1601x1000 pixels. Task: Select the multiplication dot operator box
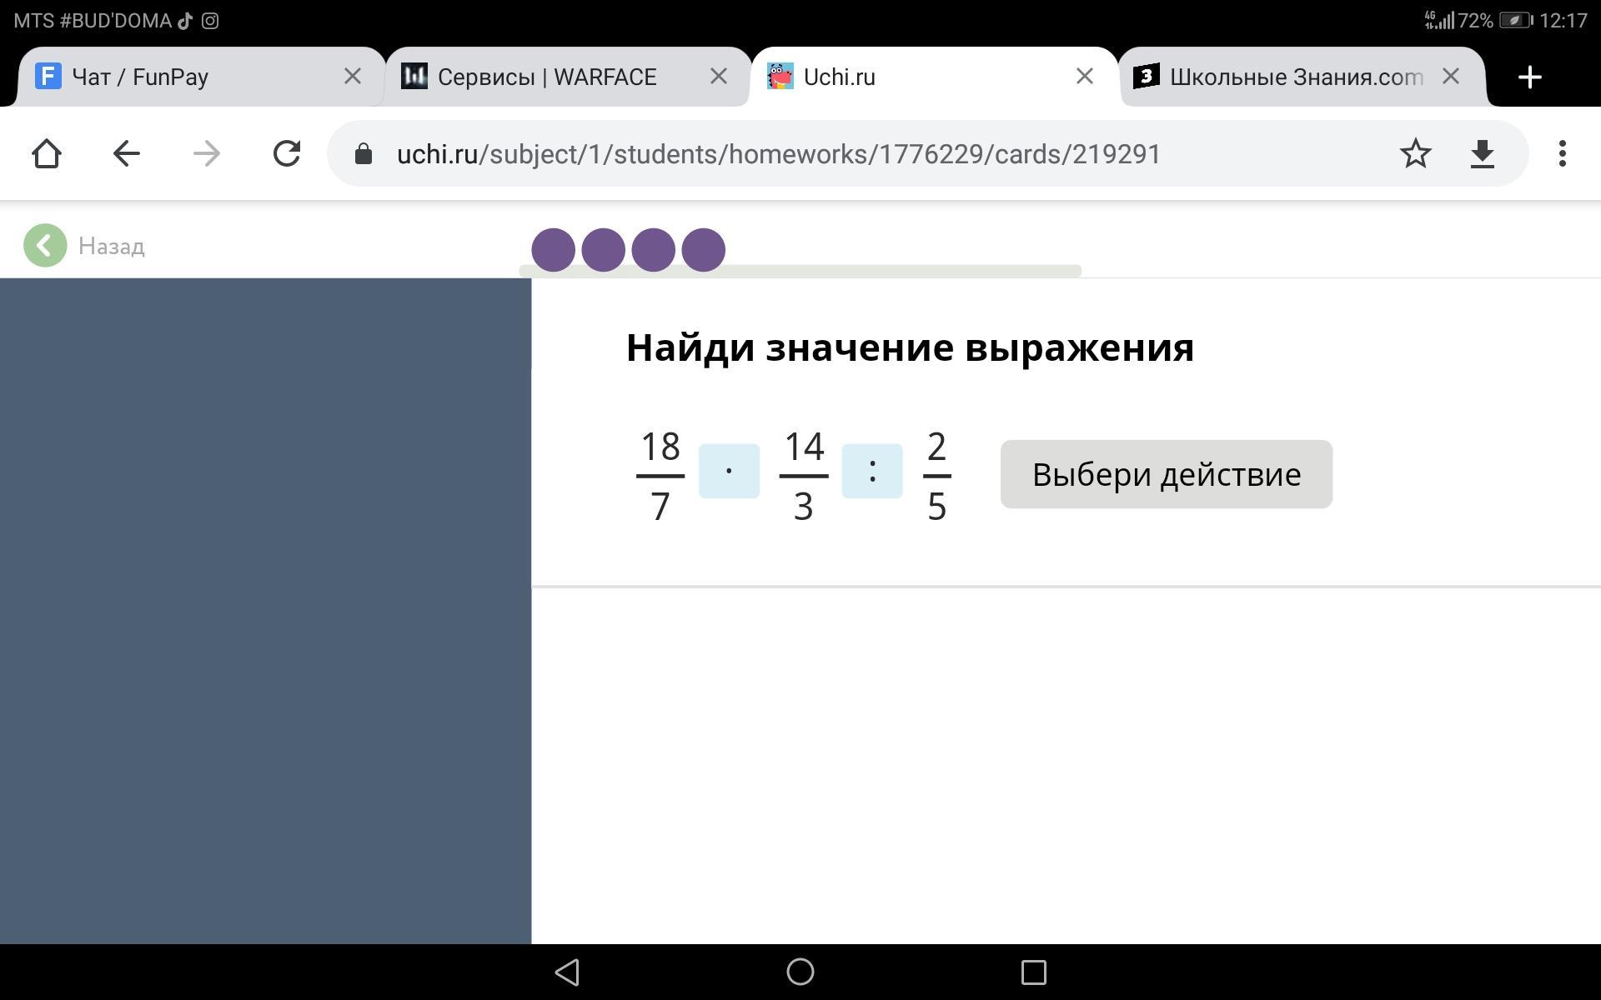729,471
